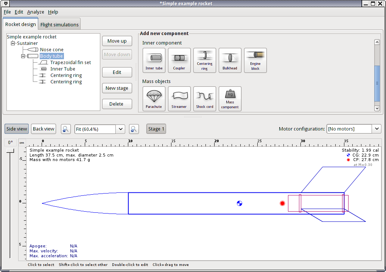Image resolution: width=386 pixels, height=272 pixels.
Task: Add a Centering ring component
Action: [x=205, y=60]
